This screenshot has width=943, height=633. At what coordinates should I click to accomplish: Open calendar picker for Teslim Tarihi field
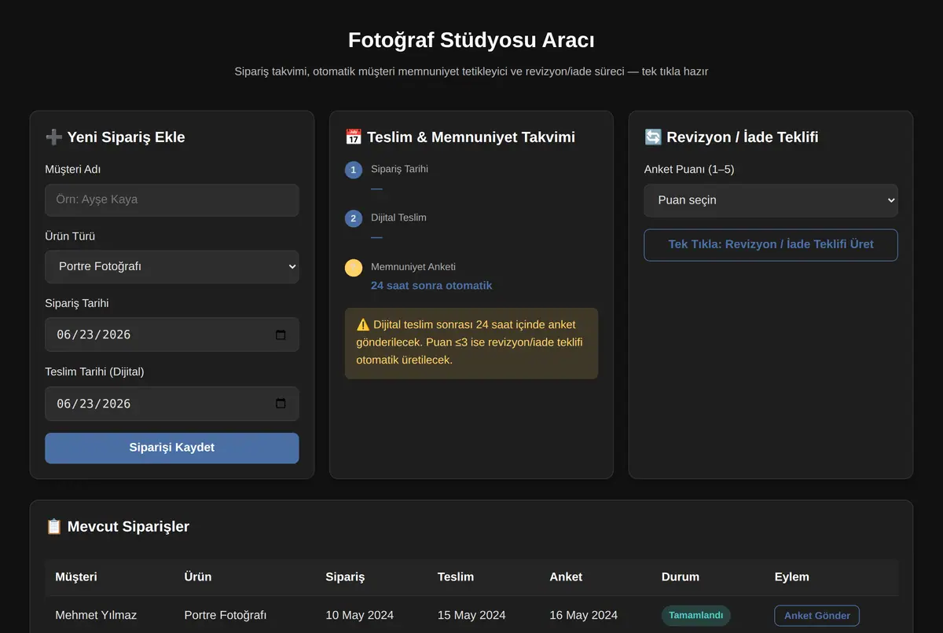click(x=281, y=404)
